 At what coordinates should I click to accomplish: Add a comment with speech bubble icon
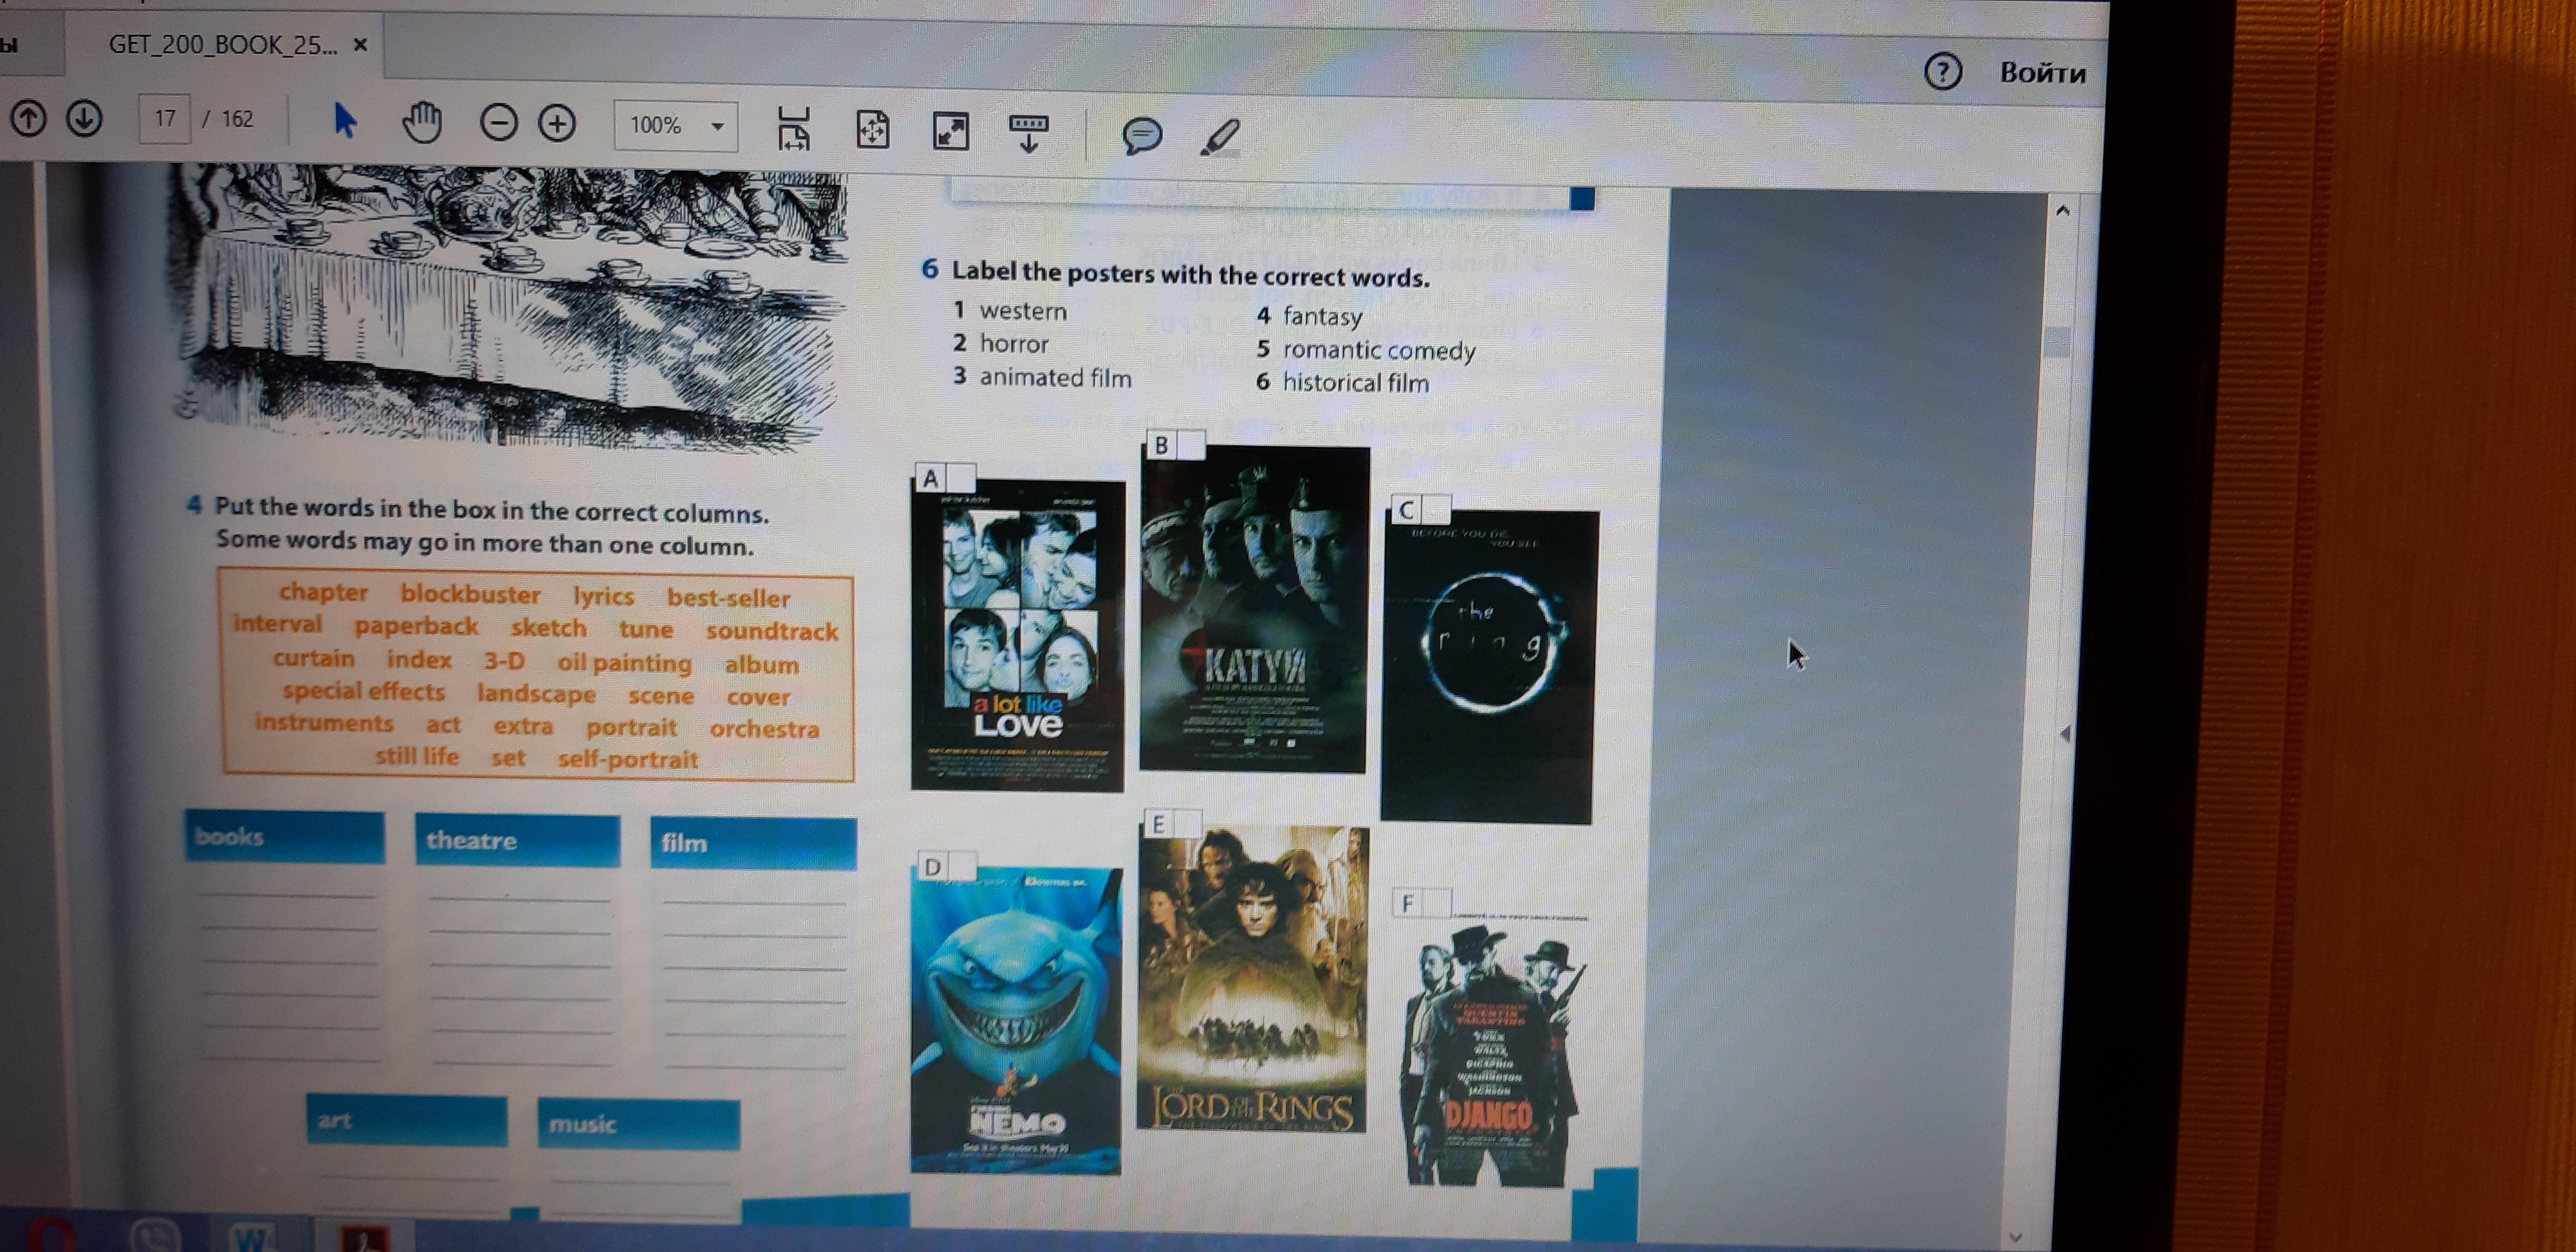(1142, 135)
